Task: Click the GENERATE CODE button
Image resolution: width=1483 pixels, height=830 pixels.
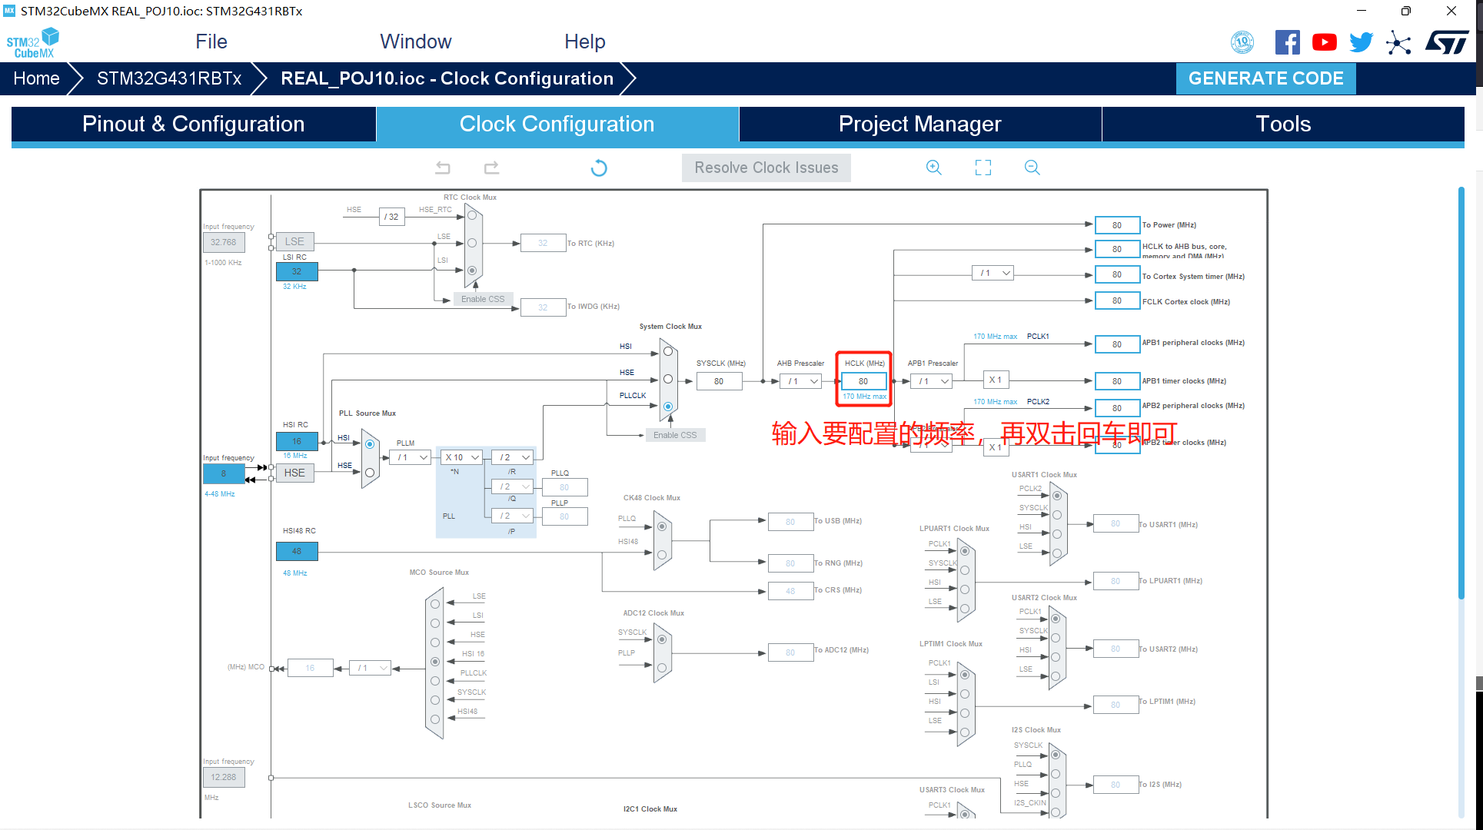Action: click(1266, 78)
